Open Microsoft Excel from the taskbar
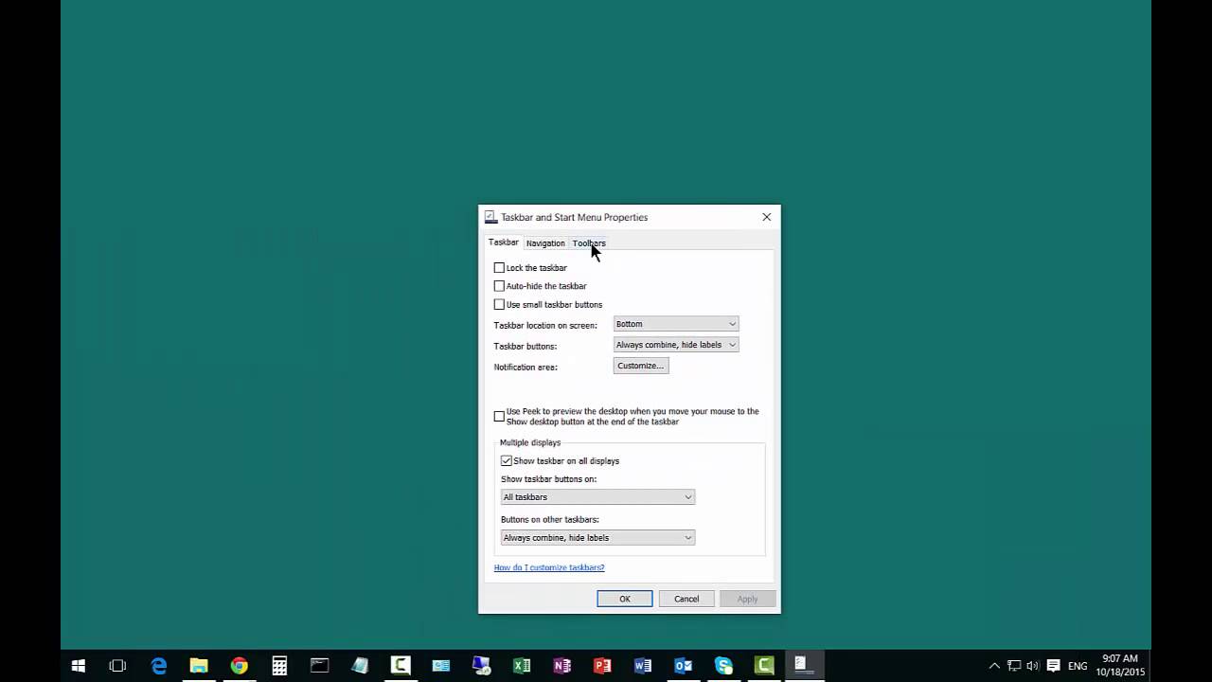Viewport: 1212px width, 682px height. click(521, 666)
